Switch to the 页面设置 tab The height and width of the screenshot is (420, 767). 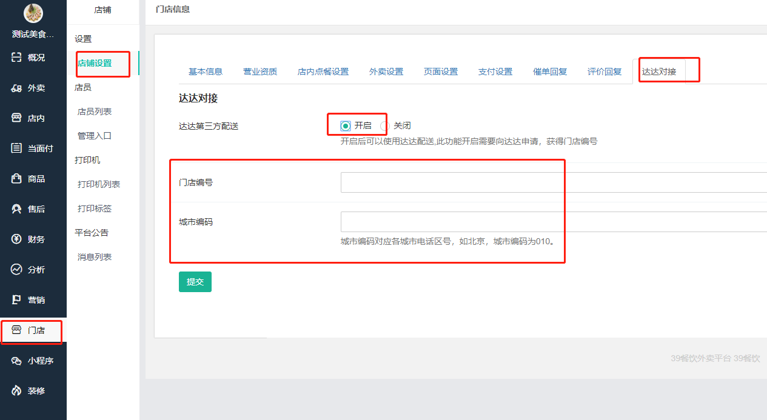click(x=441, y=72)
